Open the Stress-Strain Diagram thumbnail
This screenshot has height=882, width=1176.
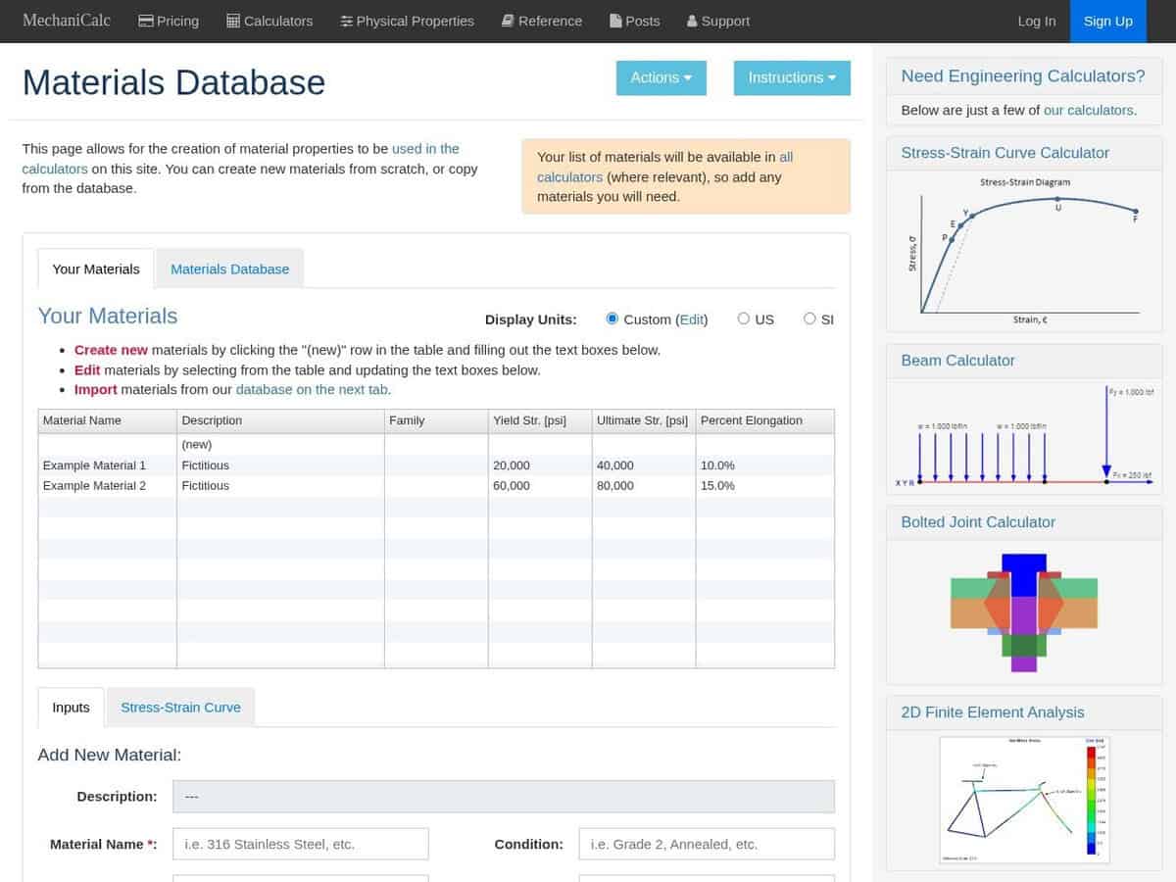[1024, 251]
